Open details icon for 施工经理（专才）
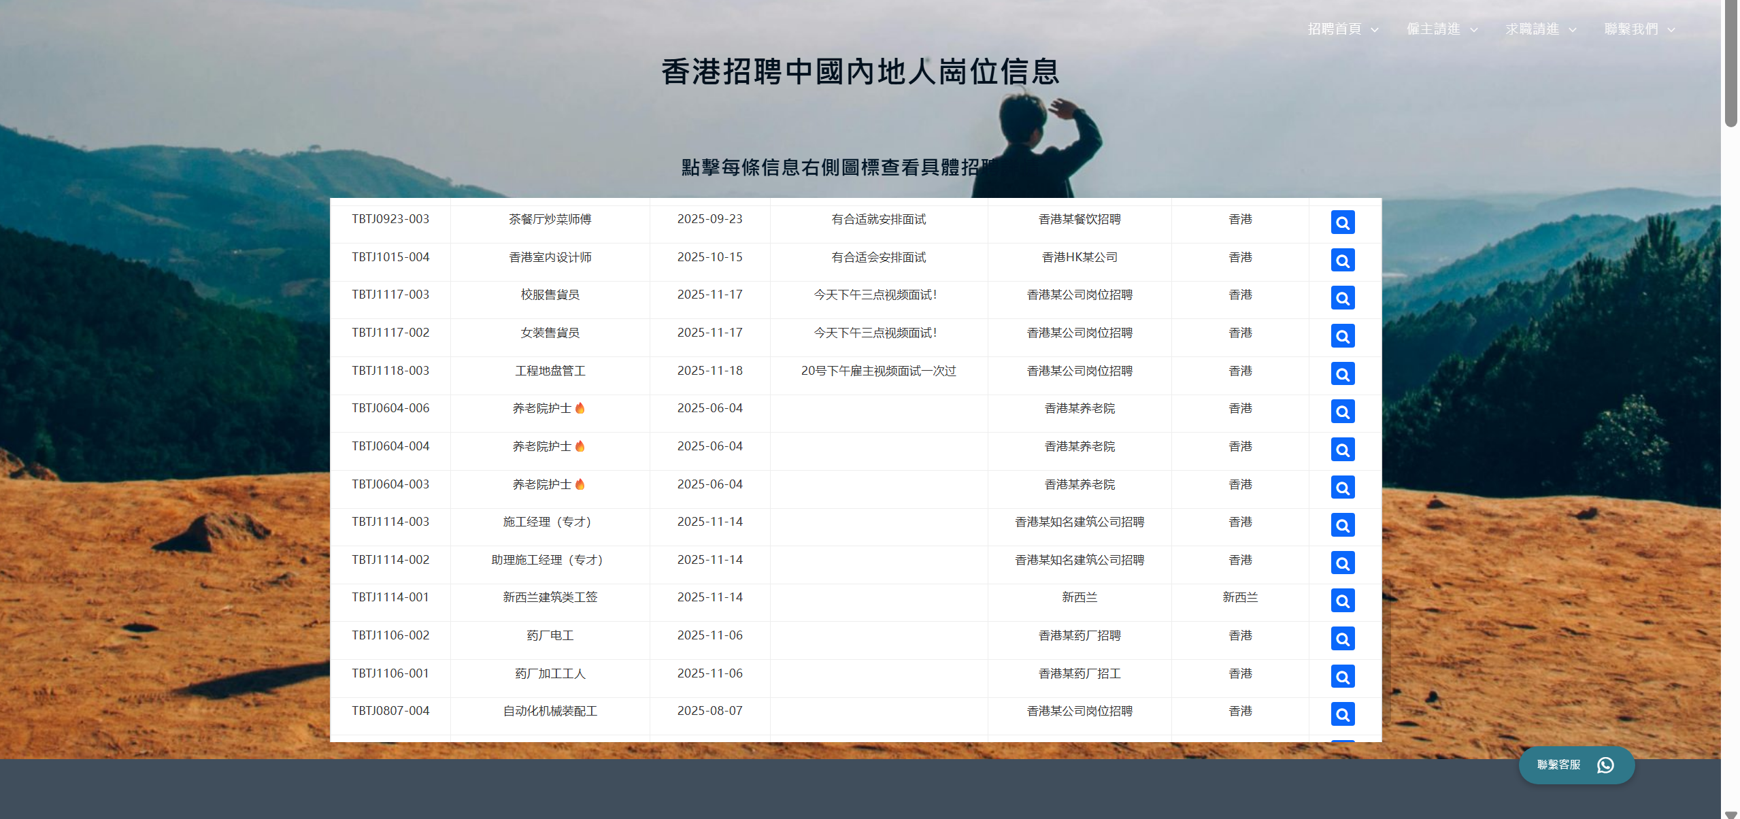 click(1342, 525)
